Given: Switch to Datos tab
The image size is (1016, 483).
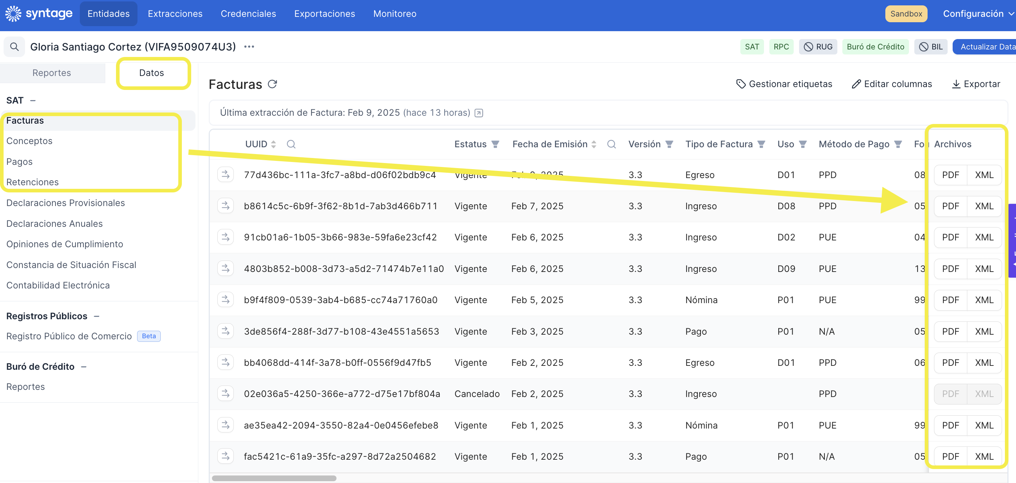Looking at the screenshot, I should (x=151, y=73).
